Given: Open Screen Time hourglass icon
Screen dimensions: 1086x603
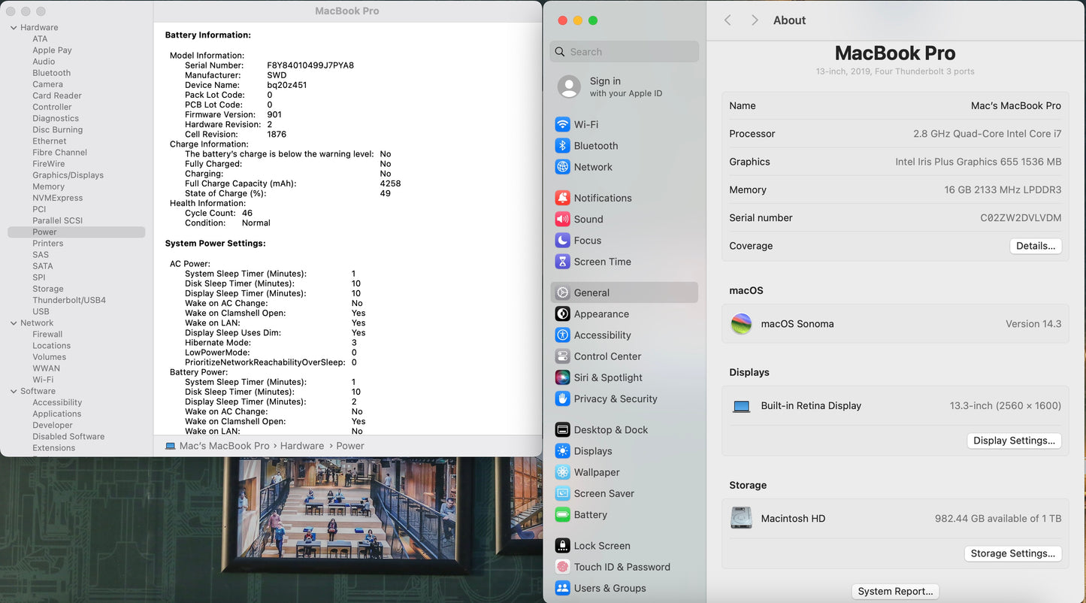Looking at the screenshot, I should pyautogui.click(x=562, y=262).
